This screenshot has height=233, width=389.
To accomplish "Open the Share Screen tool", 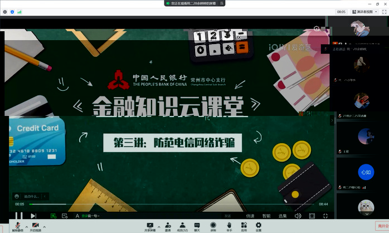I will 150,226.
